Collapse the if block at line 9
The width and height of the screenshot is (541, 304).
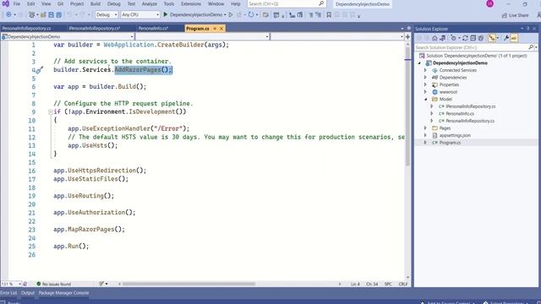(51, 112)
